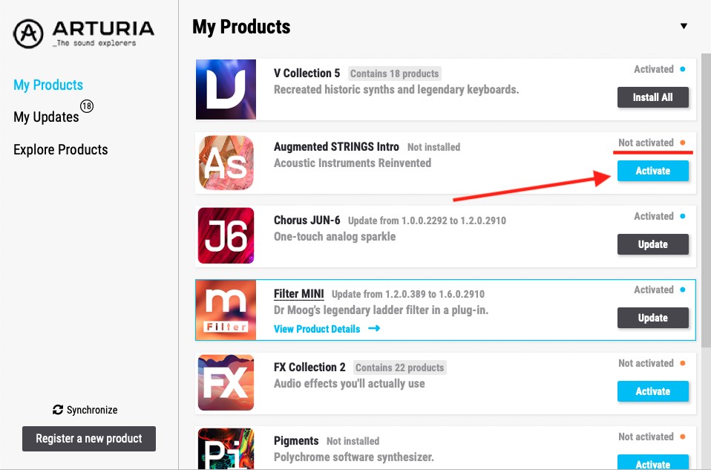711x470 pixels.
Task: Open the V Collection 5 product icon
Action: 226,89
